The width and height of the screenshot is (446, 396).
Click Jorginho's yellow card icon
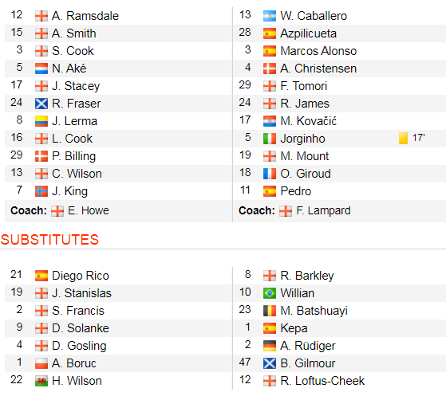403,139
